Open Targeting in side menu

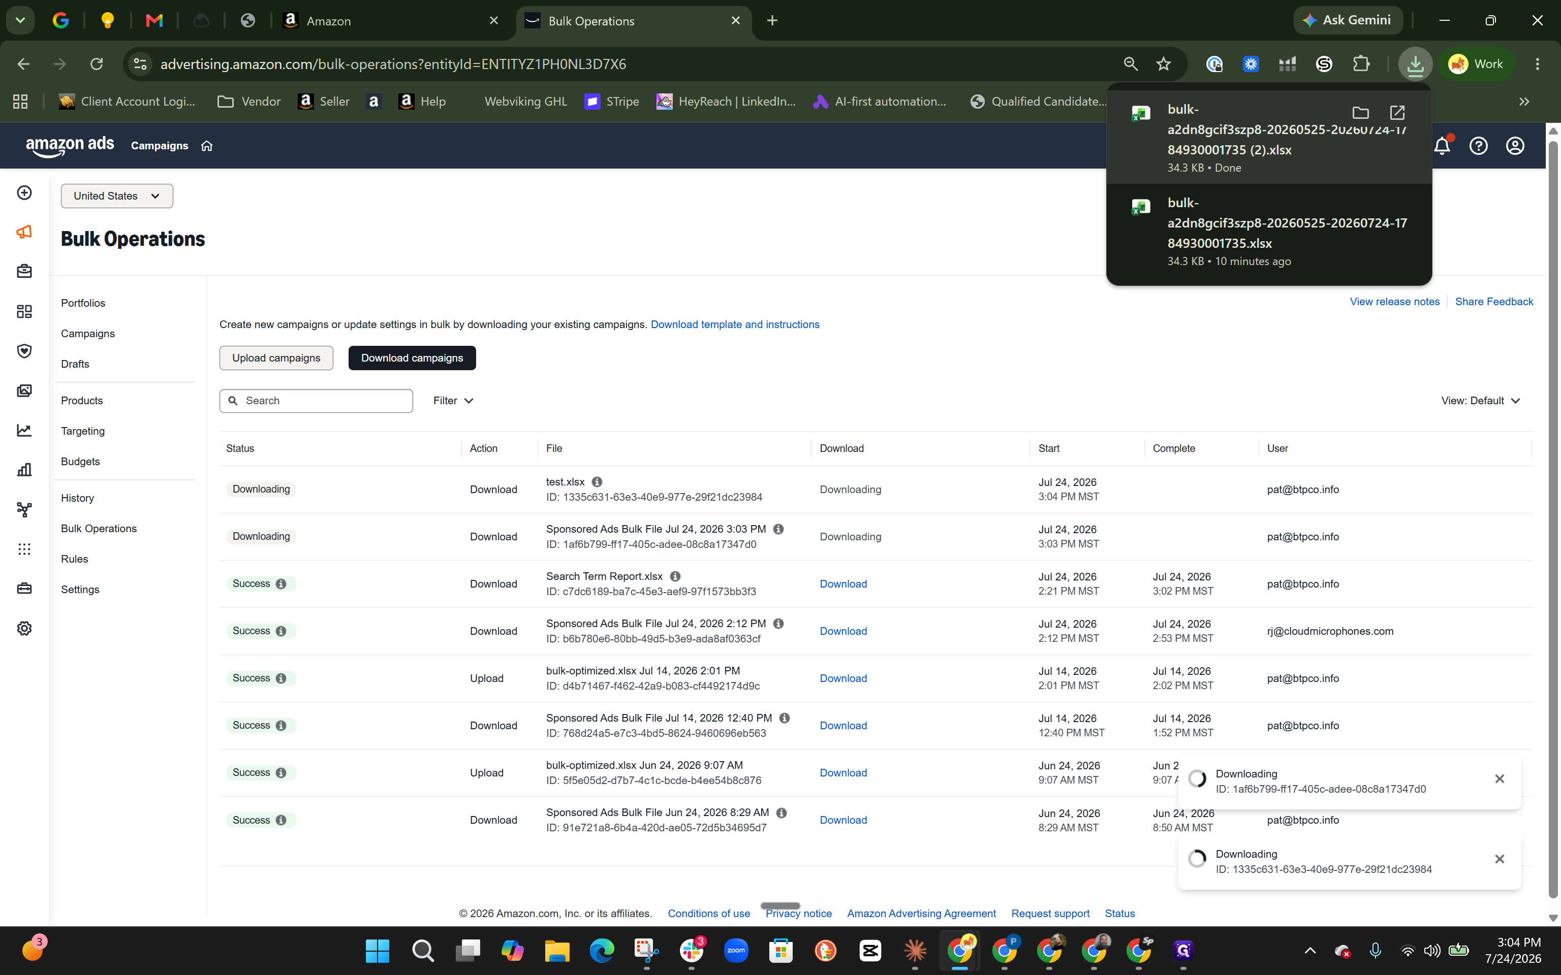point(82,431)
